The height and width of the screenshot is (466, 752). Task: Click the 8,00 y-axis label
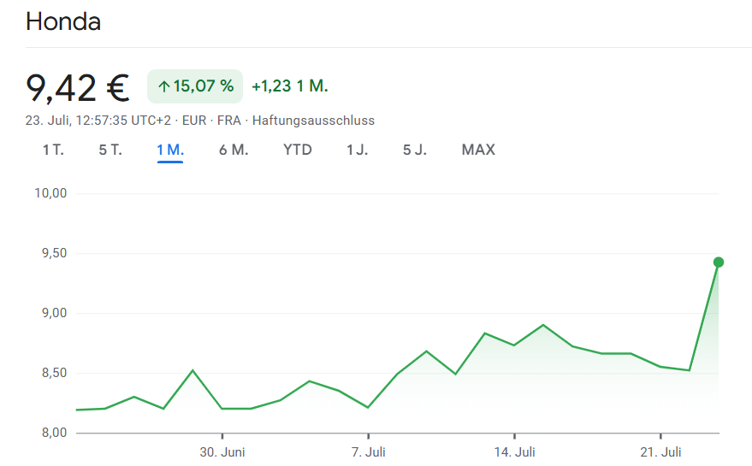[x=54, y=433]
